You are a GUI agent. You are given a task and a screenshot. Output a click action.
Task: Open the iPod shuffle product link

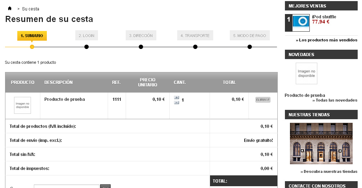324,17
